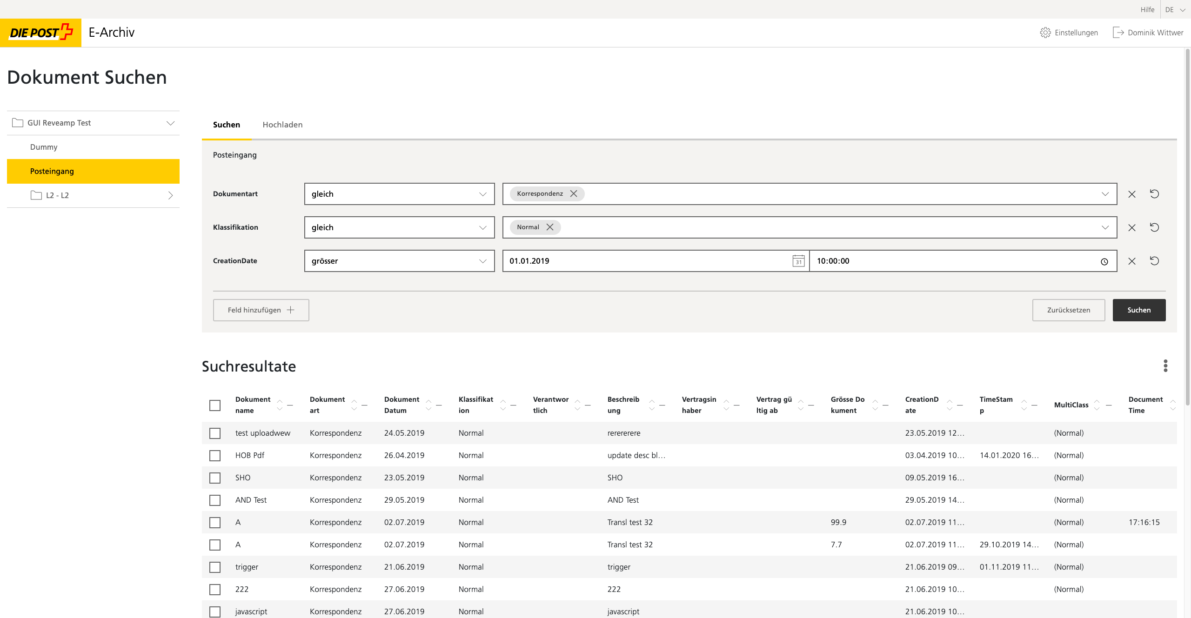Click the Die Post logo
This screenshot has width=1191, height=618.
click(41, 33)
